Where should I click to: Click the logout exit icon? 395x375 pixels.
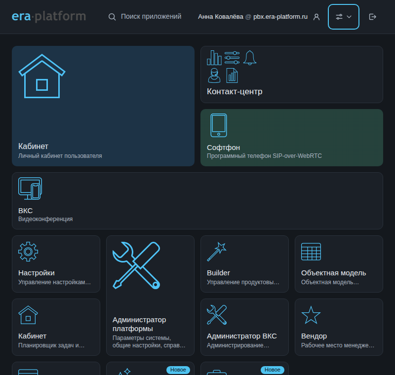(373, 17)
